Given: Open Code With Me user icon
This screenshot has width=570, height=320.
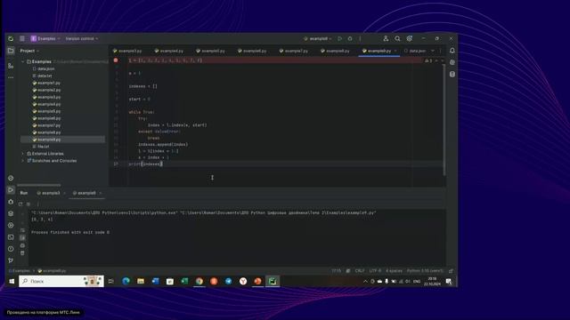Looking at the screenshot, I should point(386,38).
